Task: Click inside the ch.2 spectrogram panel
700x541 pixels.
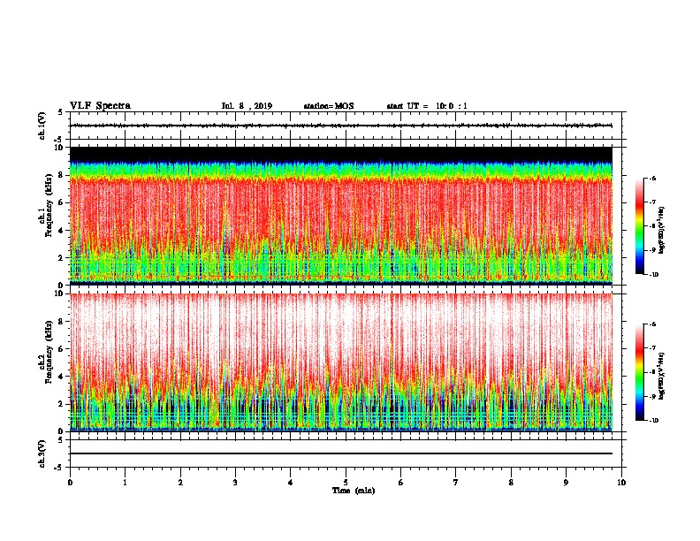Action: click(341, 362)
